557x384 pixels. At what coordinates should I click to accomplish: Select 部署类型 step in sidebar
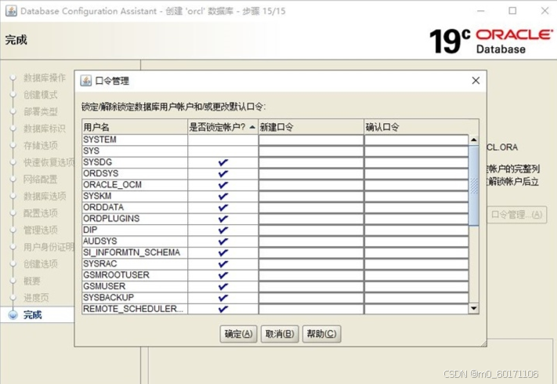40,111
